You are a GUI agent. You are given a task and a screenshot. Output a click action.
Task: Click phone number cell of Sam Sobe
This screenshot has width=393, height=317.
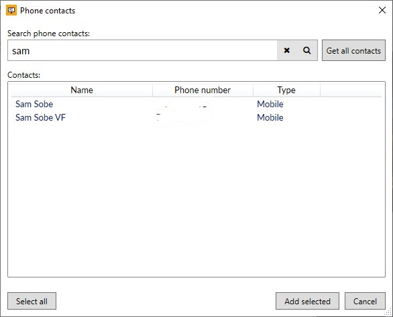pos(203,104)
